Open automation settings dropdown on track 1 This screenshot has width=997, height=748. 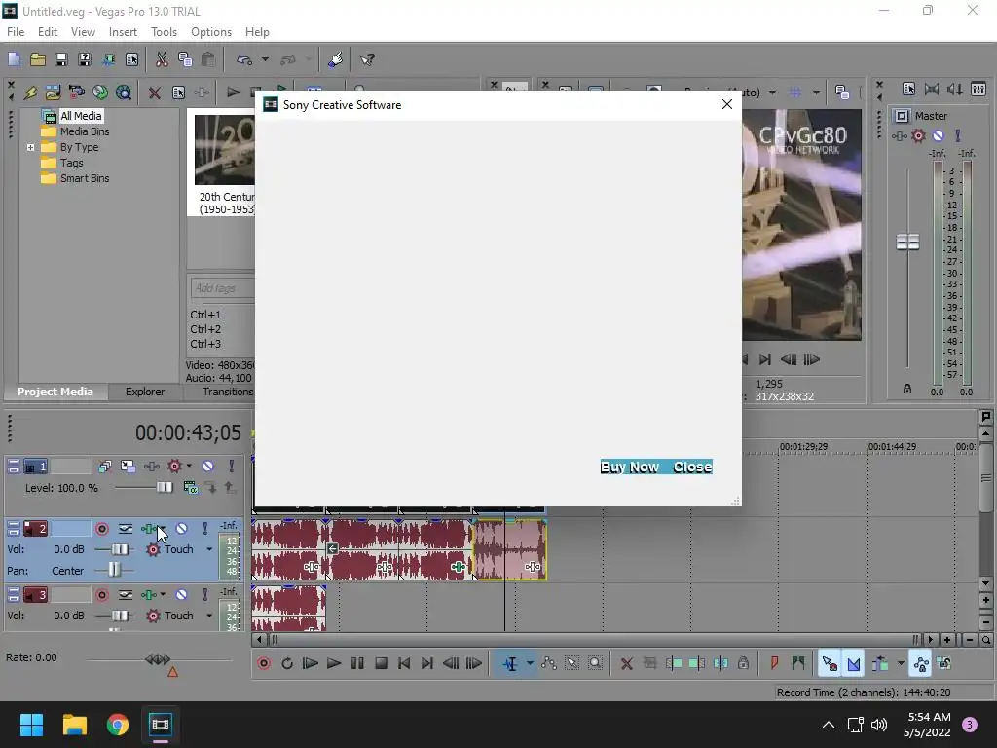tap(189, 467)
